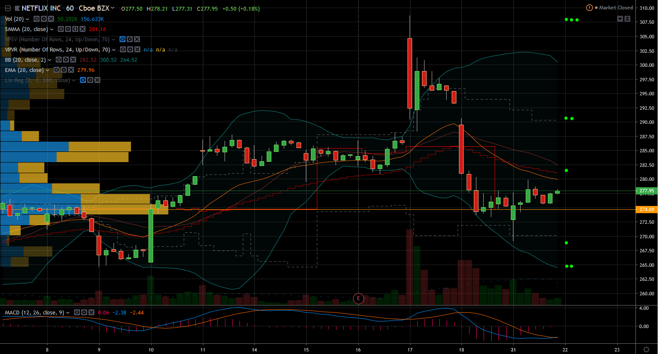Click the BB (20, close, 2) indicator name
Viewport: 658px width, 354px height.
26,60
